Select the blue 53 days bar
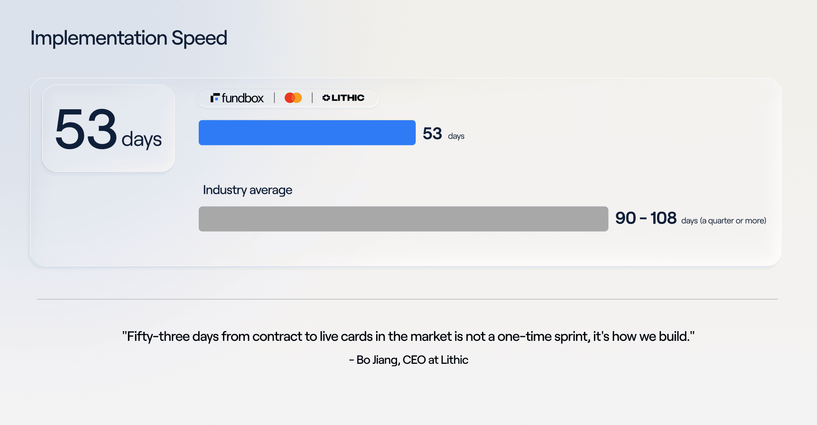Image resolution: width=817 pixels, height=425 pixels. tap(307, 133)
